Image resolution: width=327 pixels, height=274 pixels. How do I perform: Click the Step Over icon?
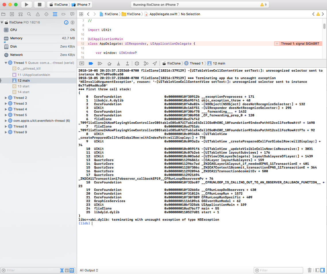tap(109, 63)
